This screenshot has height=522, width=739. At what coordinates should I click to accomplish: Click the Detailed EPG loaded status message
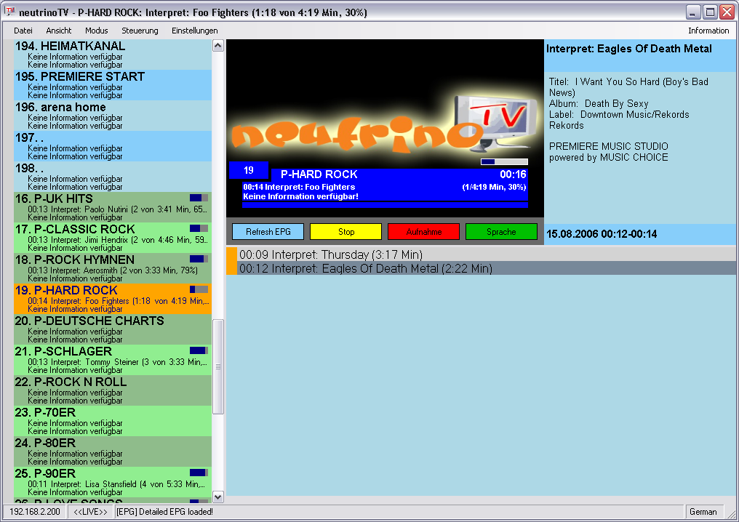165,512
